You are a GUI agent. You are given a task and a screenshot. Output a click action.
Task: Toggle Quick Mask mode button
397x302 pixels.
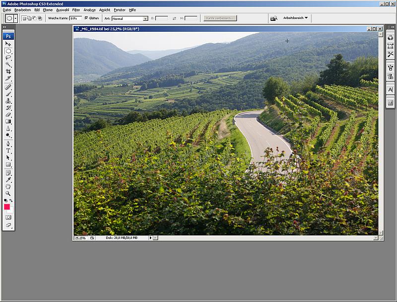(8, 217)
